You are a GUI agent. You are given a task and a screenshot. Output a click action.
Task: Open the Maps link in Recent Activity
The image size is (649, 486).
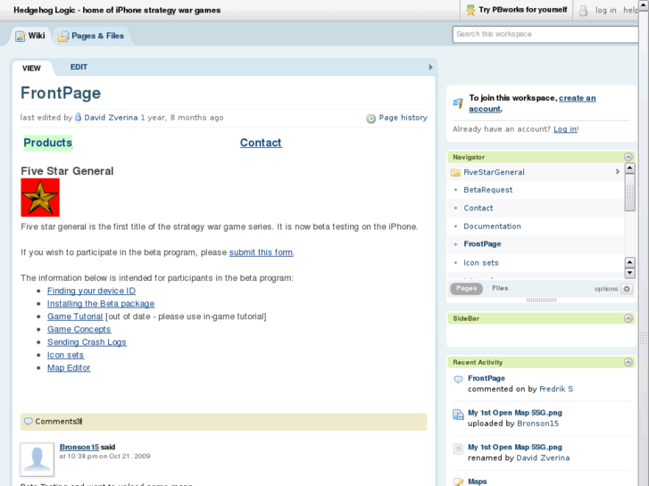(478, 482)
